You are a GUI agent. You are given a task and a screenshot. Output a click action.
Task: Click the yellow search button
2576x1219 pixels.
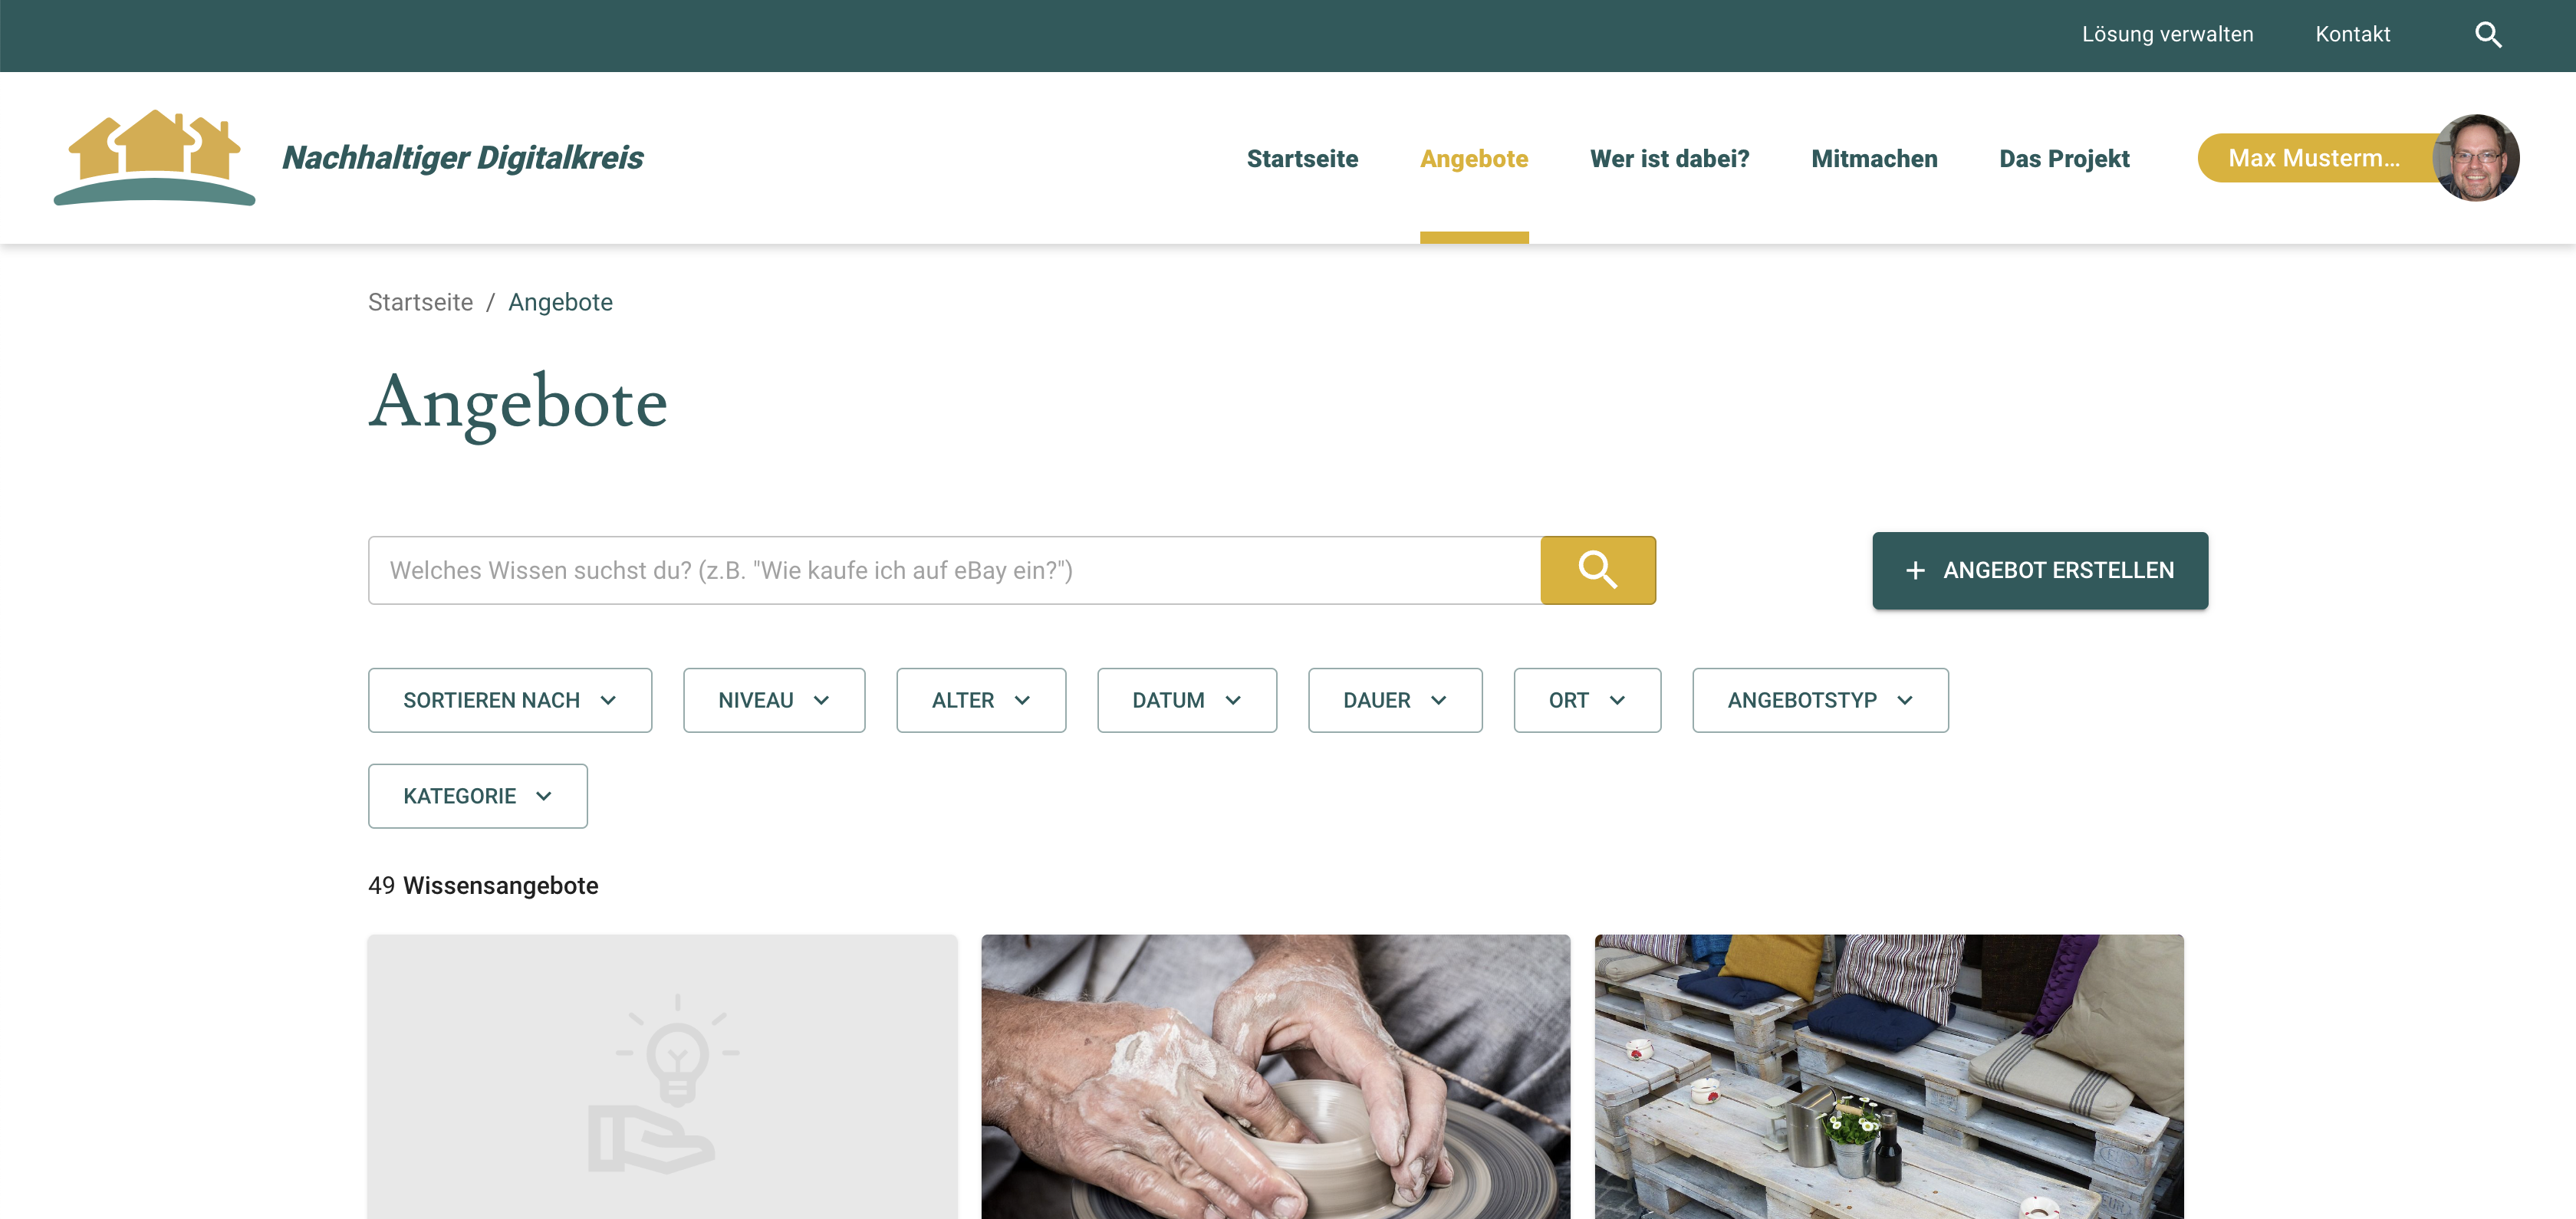pyautogui.click(x=1598, y=570)
